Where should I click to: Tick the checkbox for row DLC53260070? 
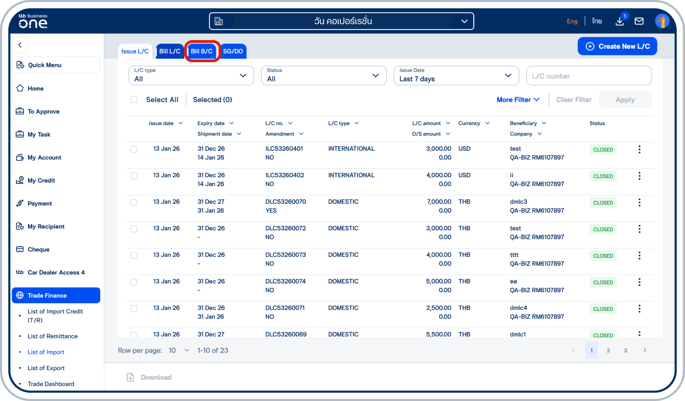134,202
